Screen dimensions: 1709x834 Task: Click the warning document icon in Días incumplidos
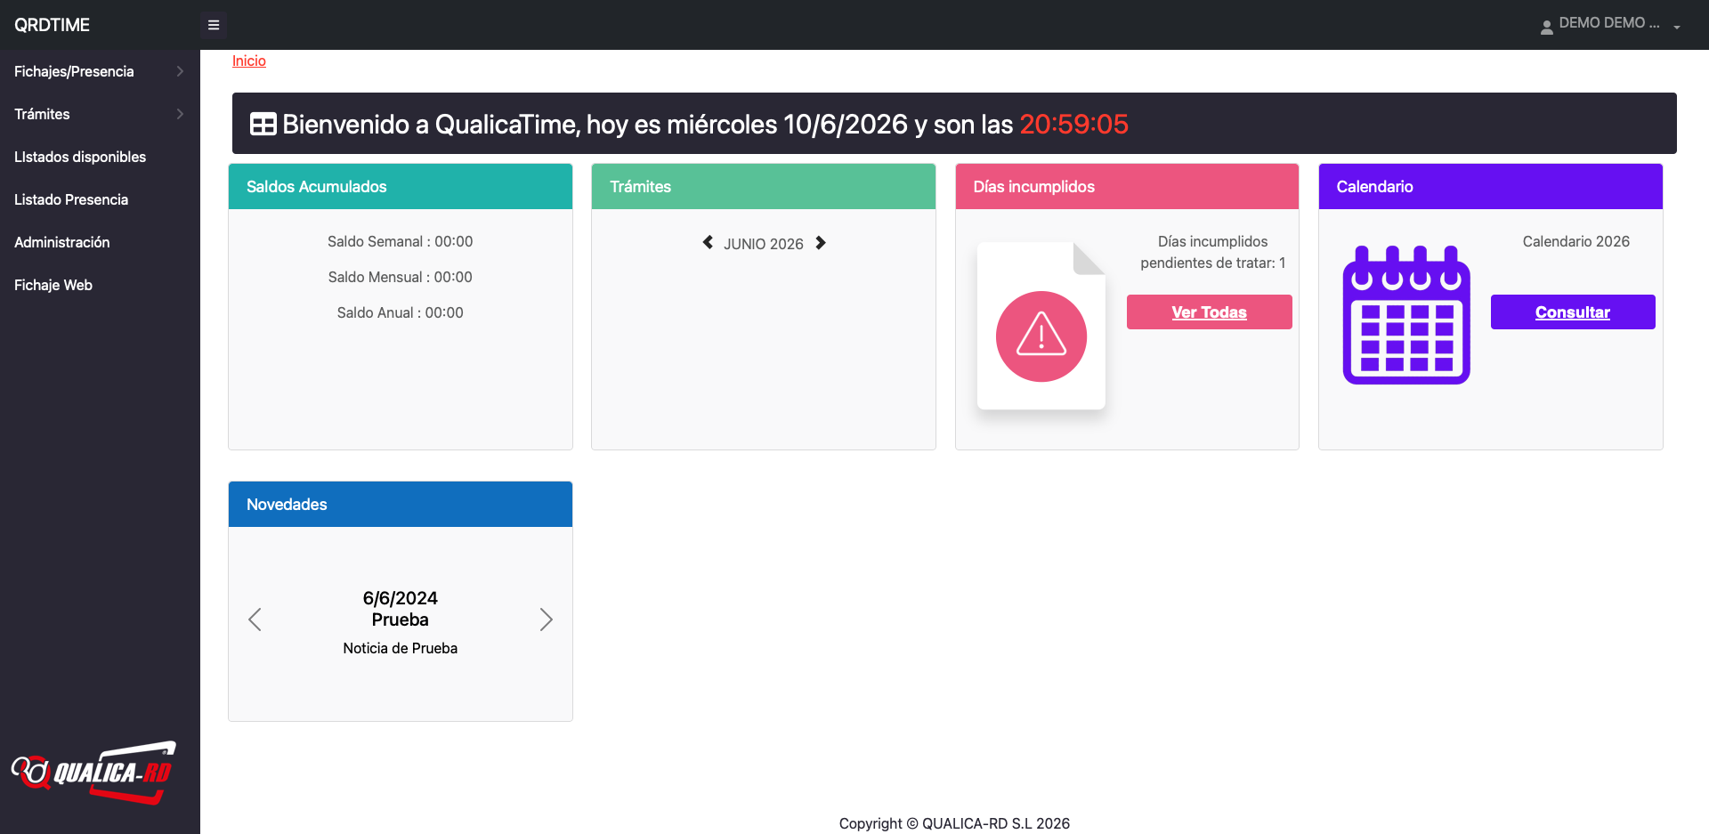tap(1041, 326)
